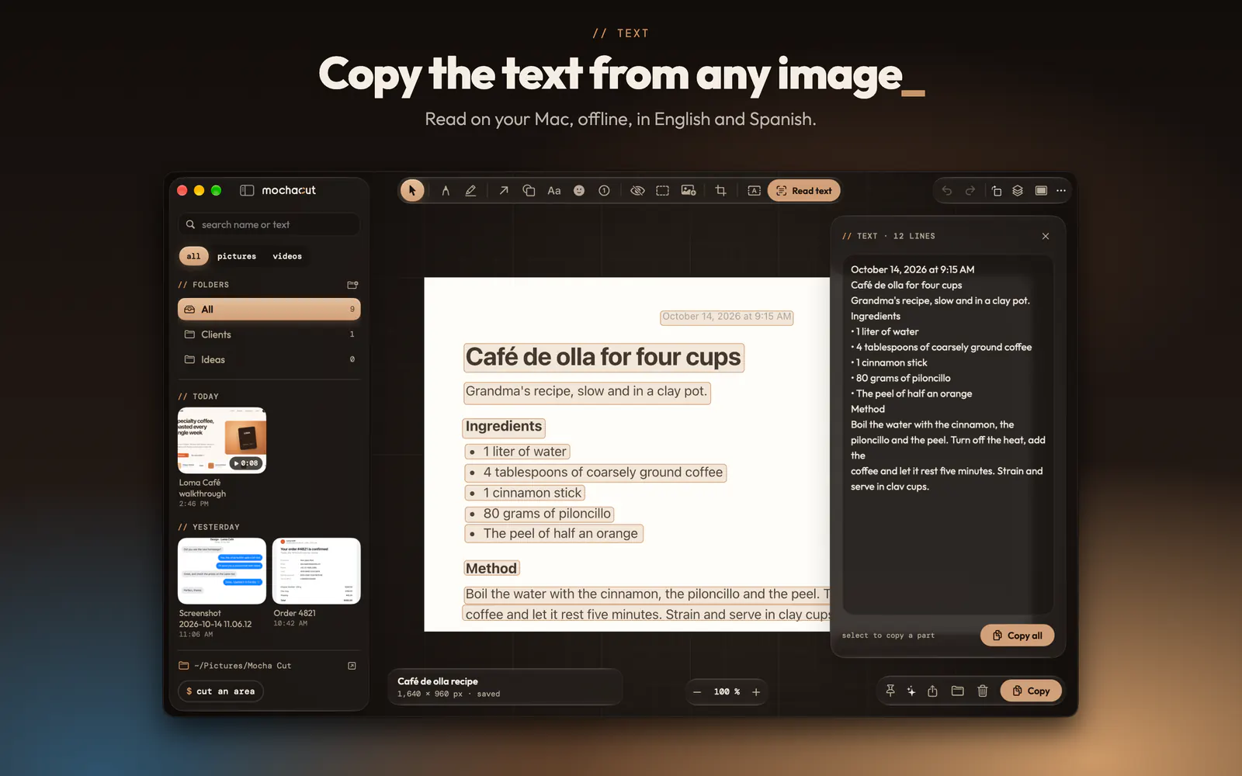Zoom in with the plus button
The width and height of the screenshot is (1242, 776).
(756, 692)
